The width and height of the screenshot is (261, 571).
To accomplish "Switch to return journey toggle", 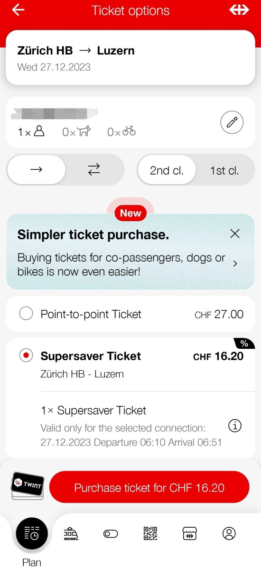I will pyautogui.click(x=94, y=170).
